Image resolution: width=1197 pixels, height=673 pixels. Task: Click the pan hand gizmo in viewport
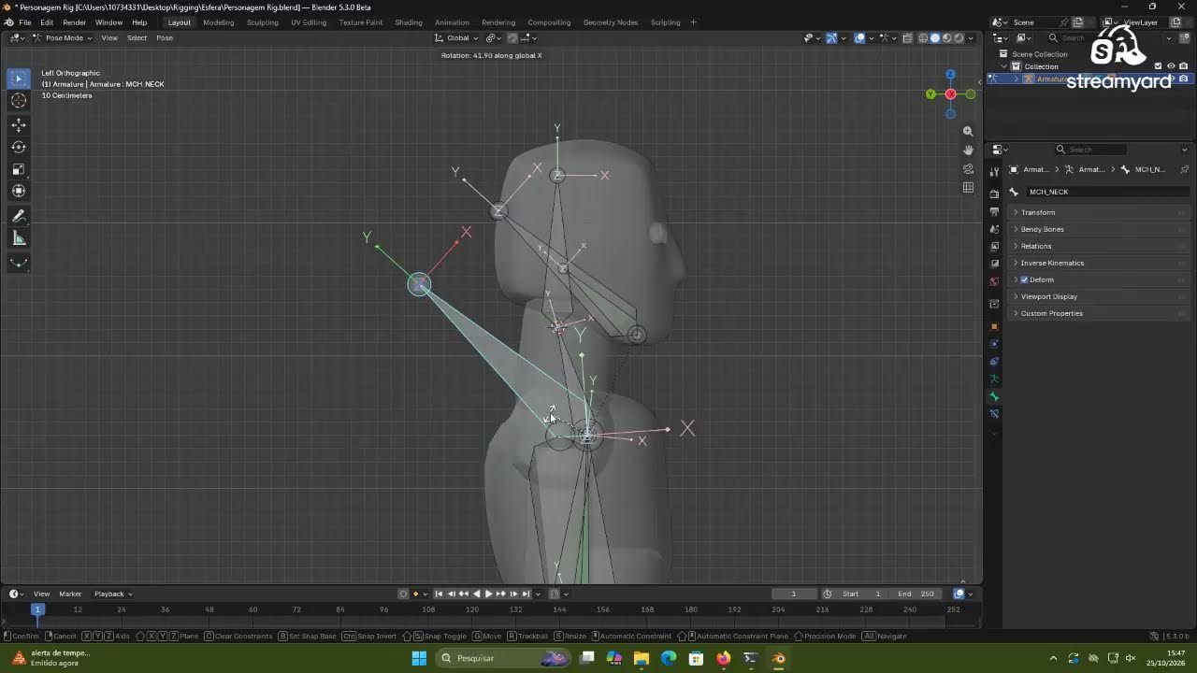(968, 150)
